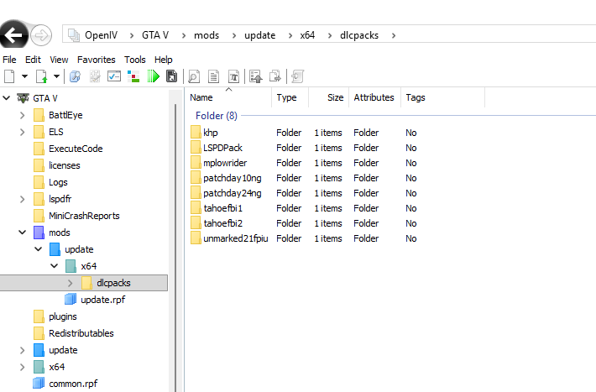Expand the ELS tree folder
Screen dimensions: 596x392
point(23,132)
